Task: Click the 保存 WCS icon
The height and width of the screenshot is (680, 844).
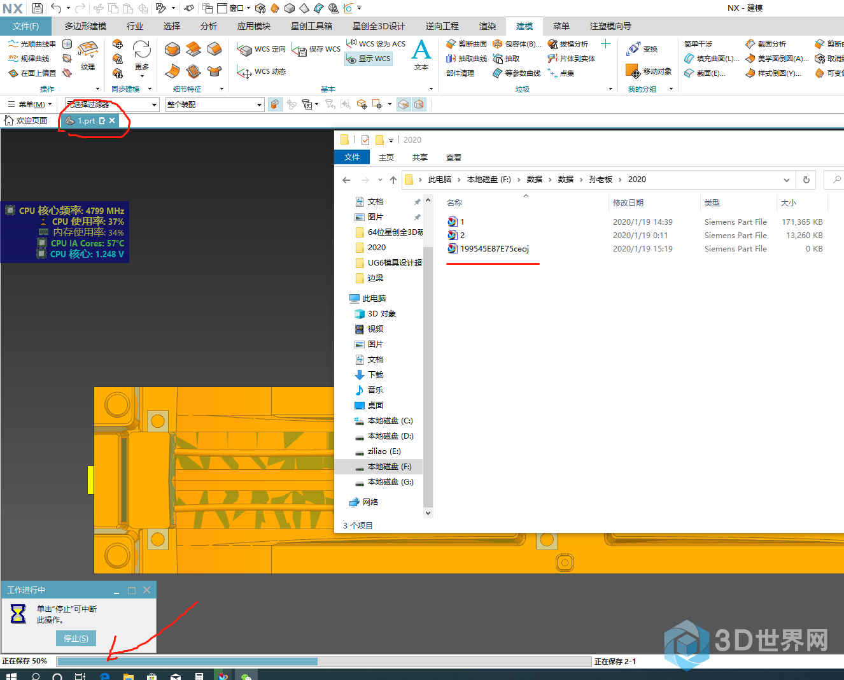Action: [x=316, y=49]
